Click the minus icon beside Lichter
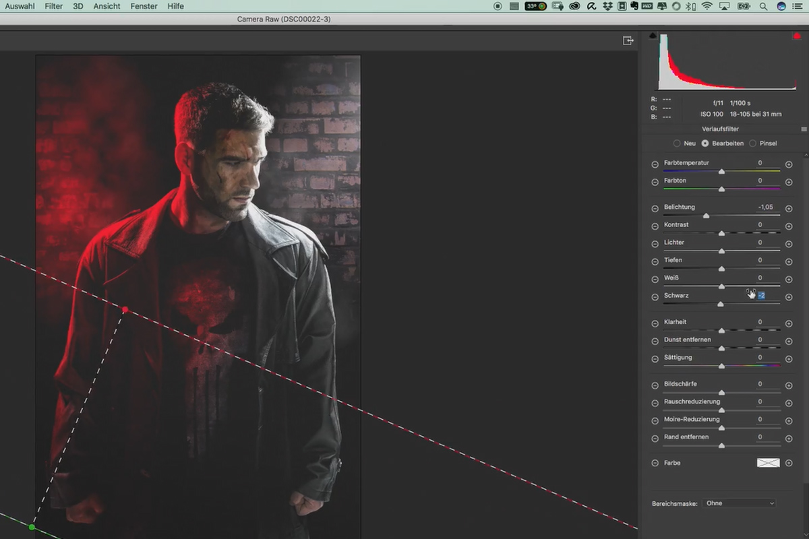Viewport: 809px width, 539px height. (655, 244)
